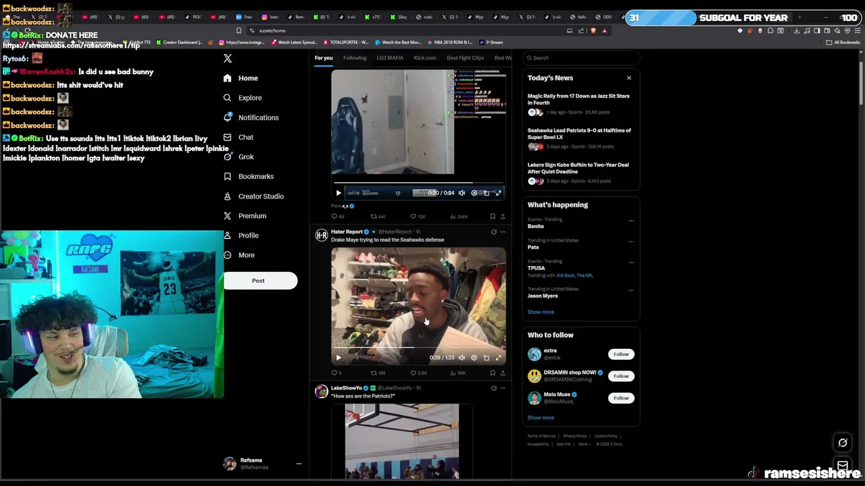
Task: Switch to the LG3 MAFIA tab
Action: [x=390, y=58]
